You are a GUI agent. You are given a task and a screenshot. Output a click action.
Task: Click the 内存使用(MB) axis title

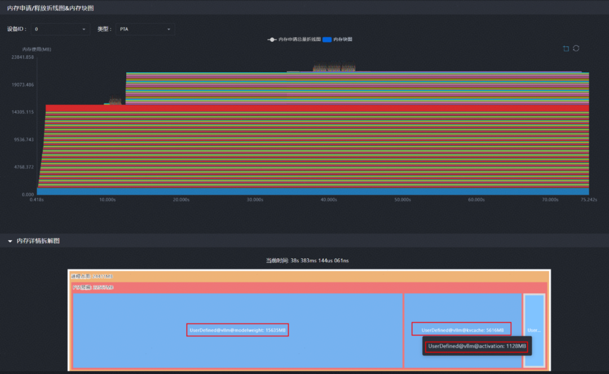(37, 49)
